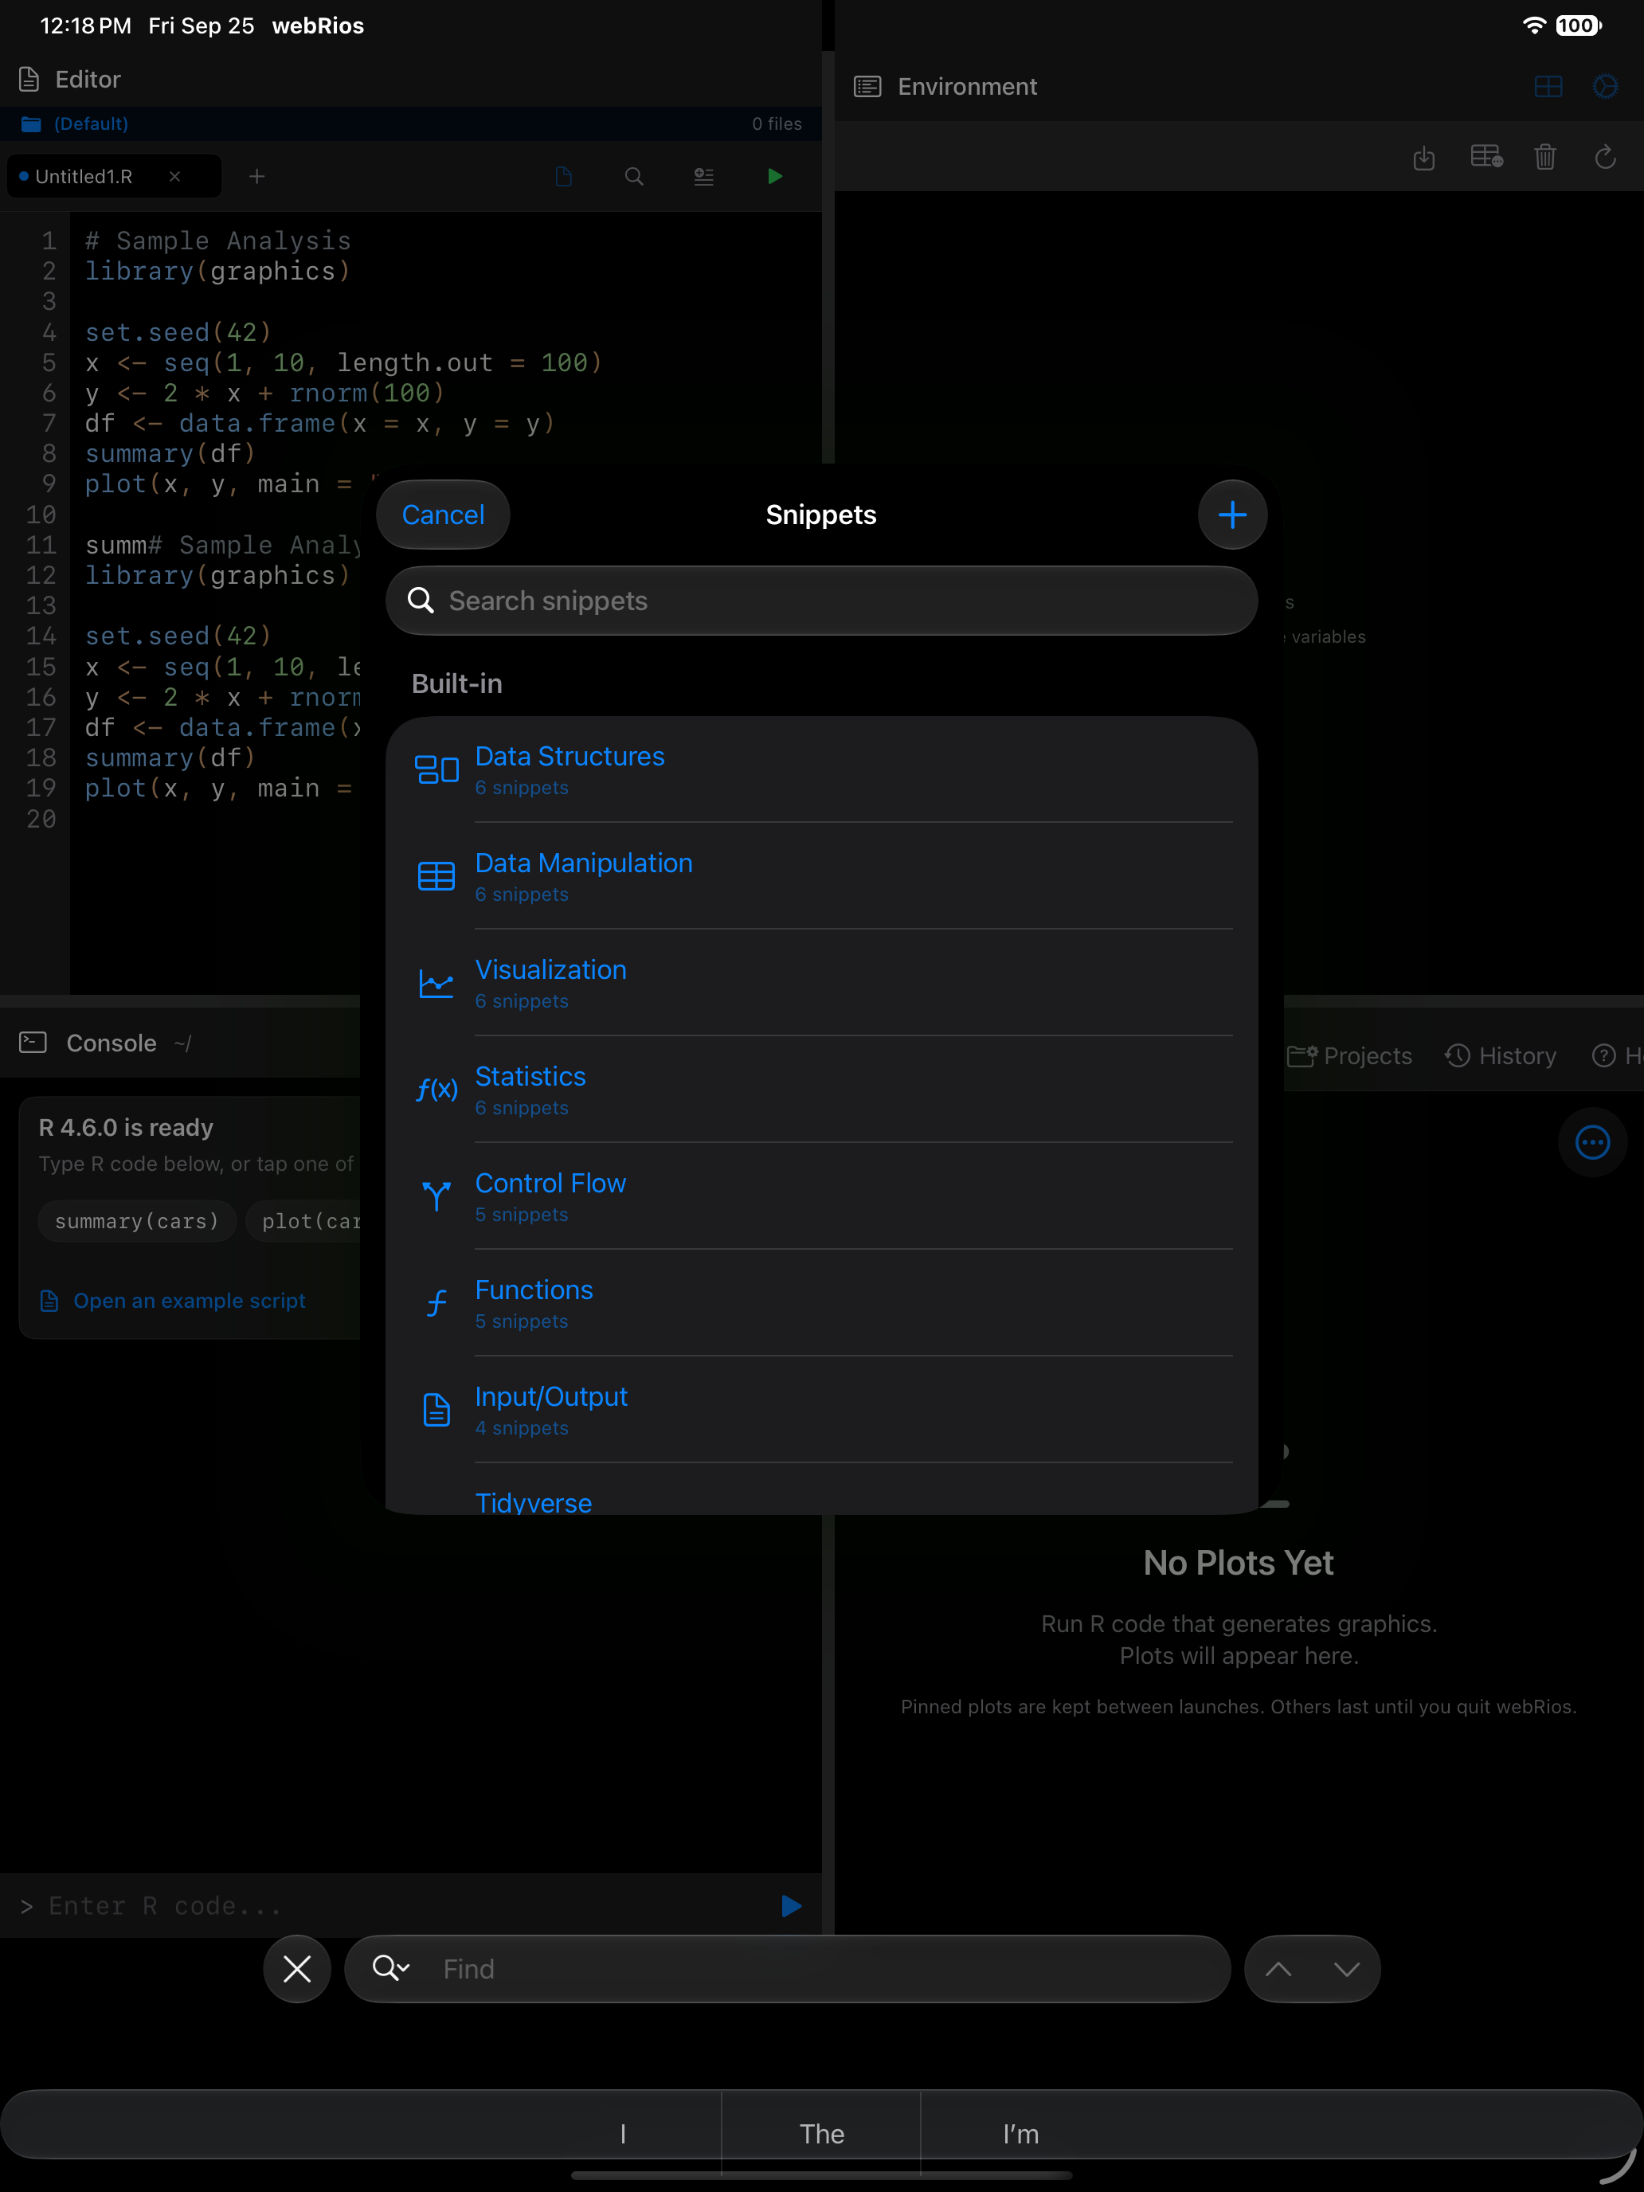Screen dimensions: 1644x2192
Task: Click line 4 "set.seed(42)" in editor
Action: click(178, 332)
